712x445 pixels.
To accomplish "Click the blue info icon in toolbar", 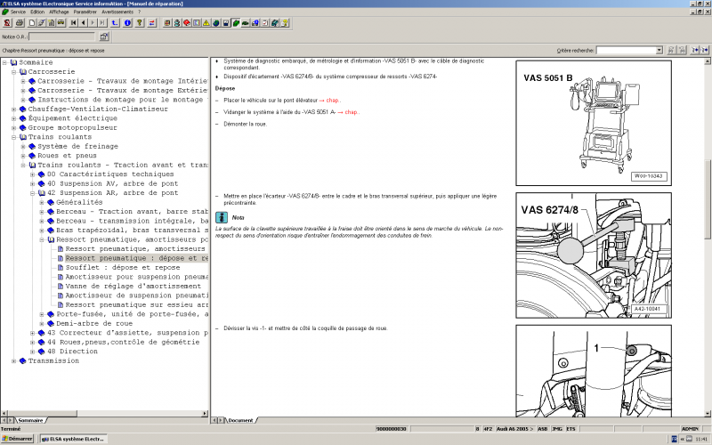I will tap(128, 22).
